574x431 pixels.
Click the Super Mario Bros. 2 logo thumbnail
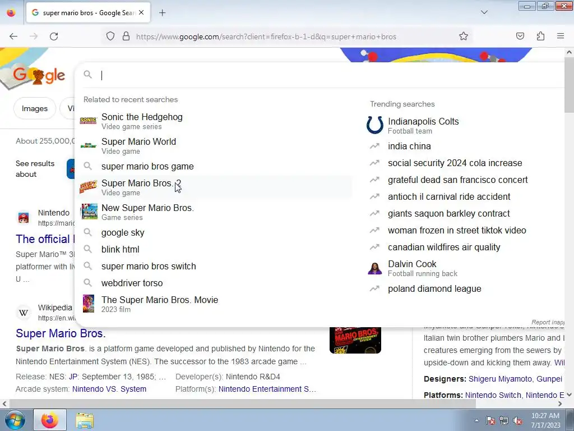click(88, 187)
